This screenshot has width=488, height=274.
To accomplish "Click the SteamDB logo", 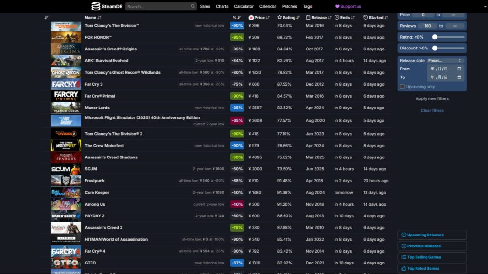I will tap(95, 6).
